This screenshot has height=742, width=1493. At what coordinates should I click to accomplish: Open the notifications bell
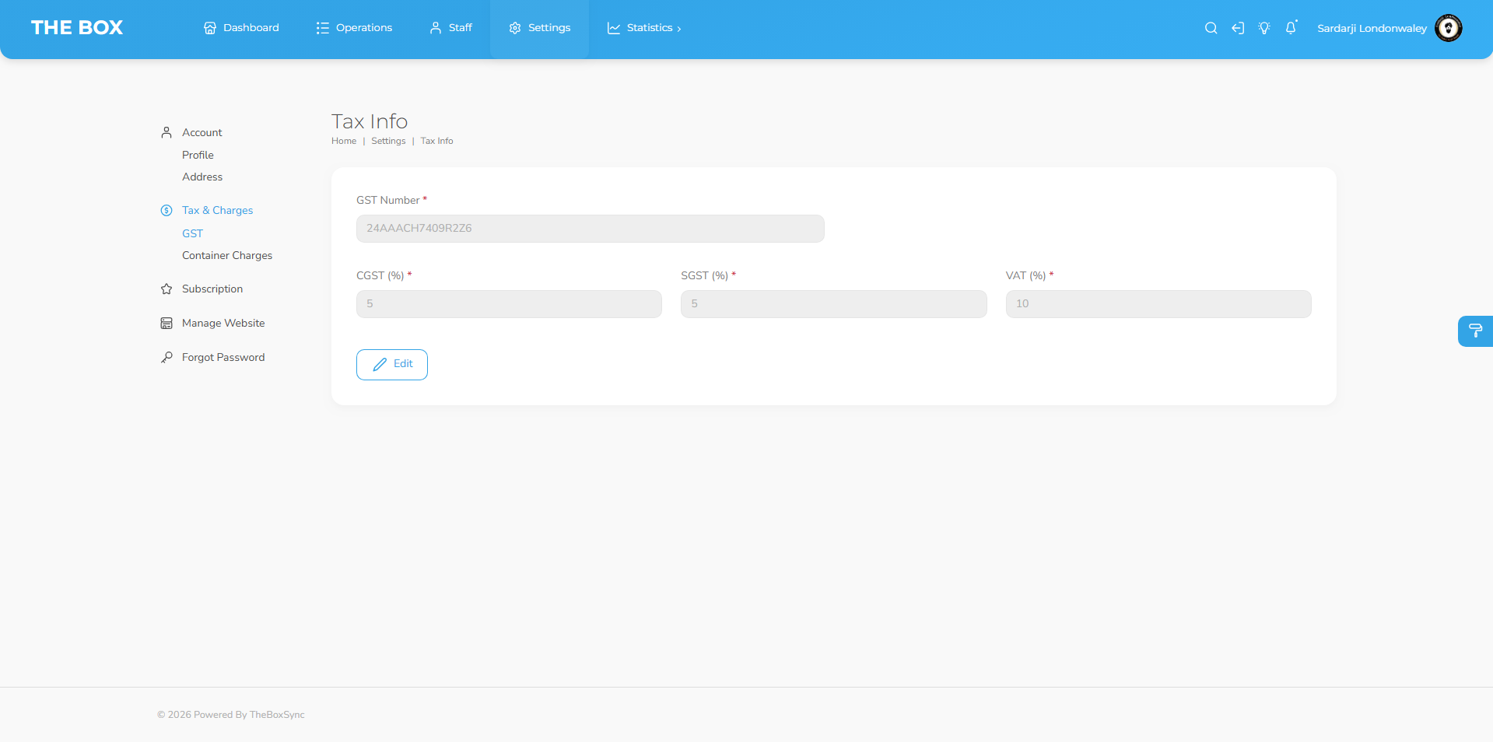tap(1291, 28)
